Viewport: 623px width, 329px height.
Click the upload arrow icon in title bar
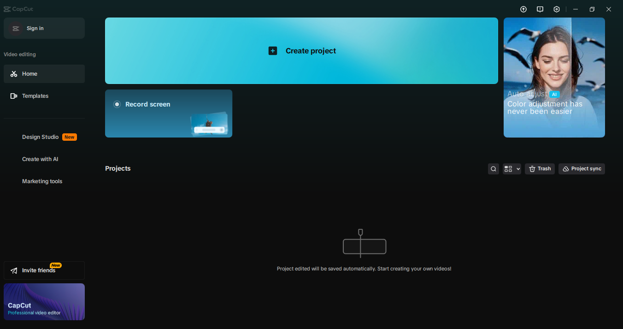(523, 9)
